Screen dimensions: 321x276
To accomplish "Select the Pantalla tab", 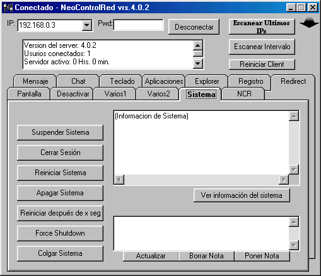I will click(29, 94).
